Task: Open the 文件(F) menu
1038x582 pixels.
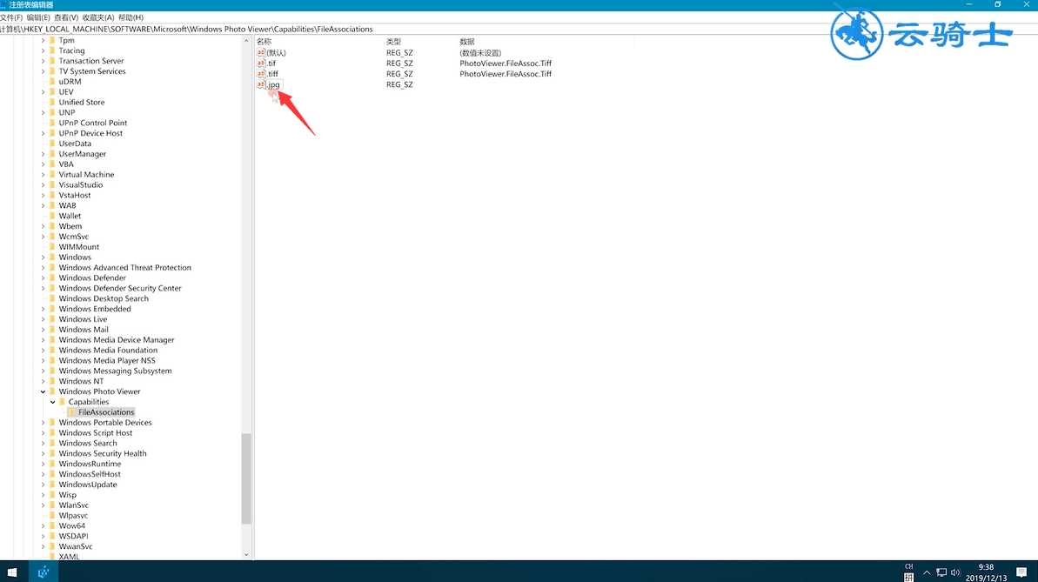Action: (11, 17)
